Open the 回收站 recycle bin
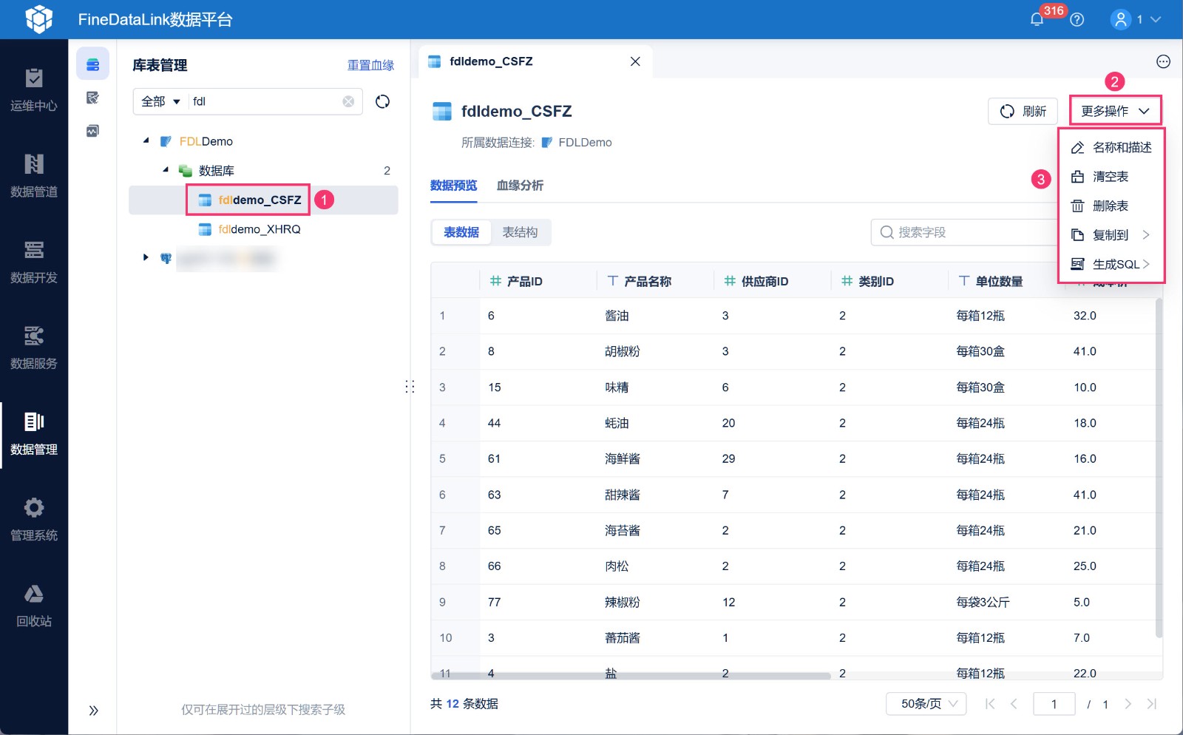 click(x=34, y=605)
